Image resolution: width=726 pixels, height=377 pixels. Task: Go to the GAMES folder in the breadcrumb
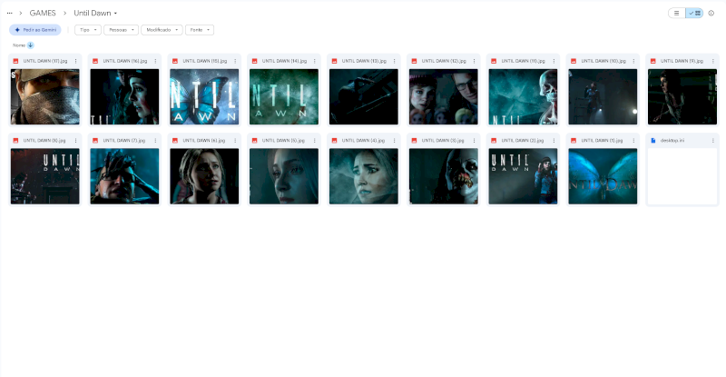coord(43,13)
